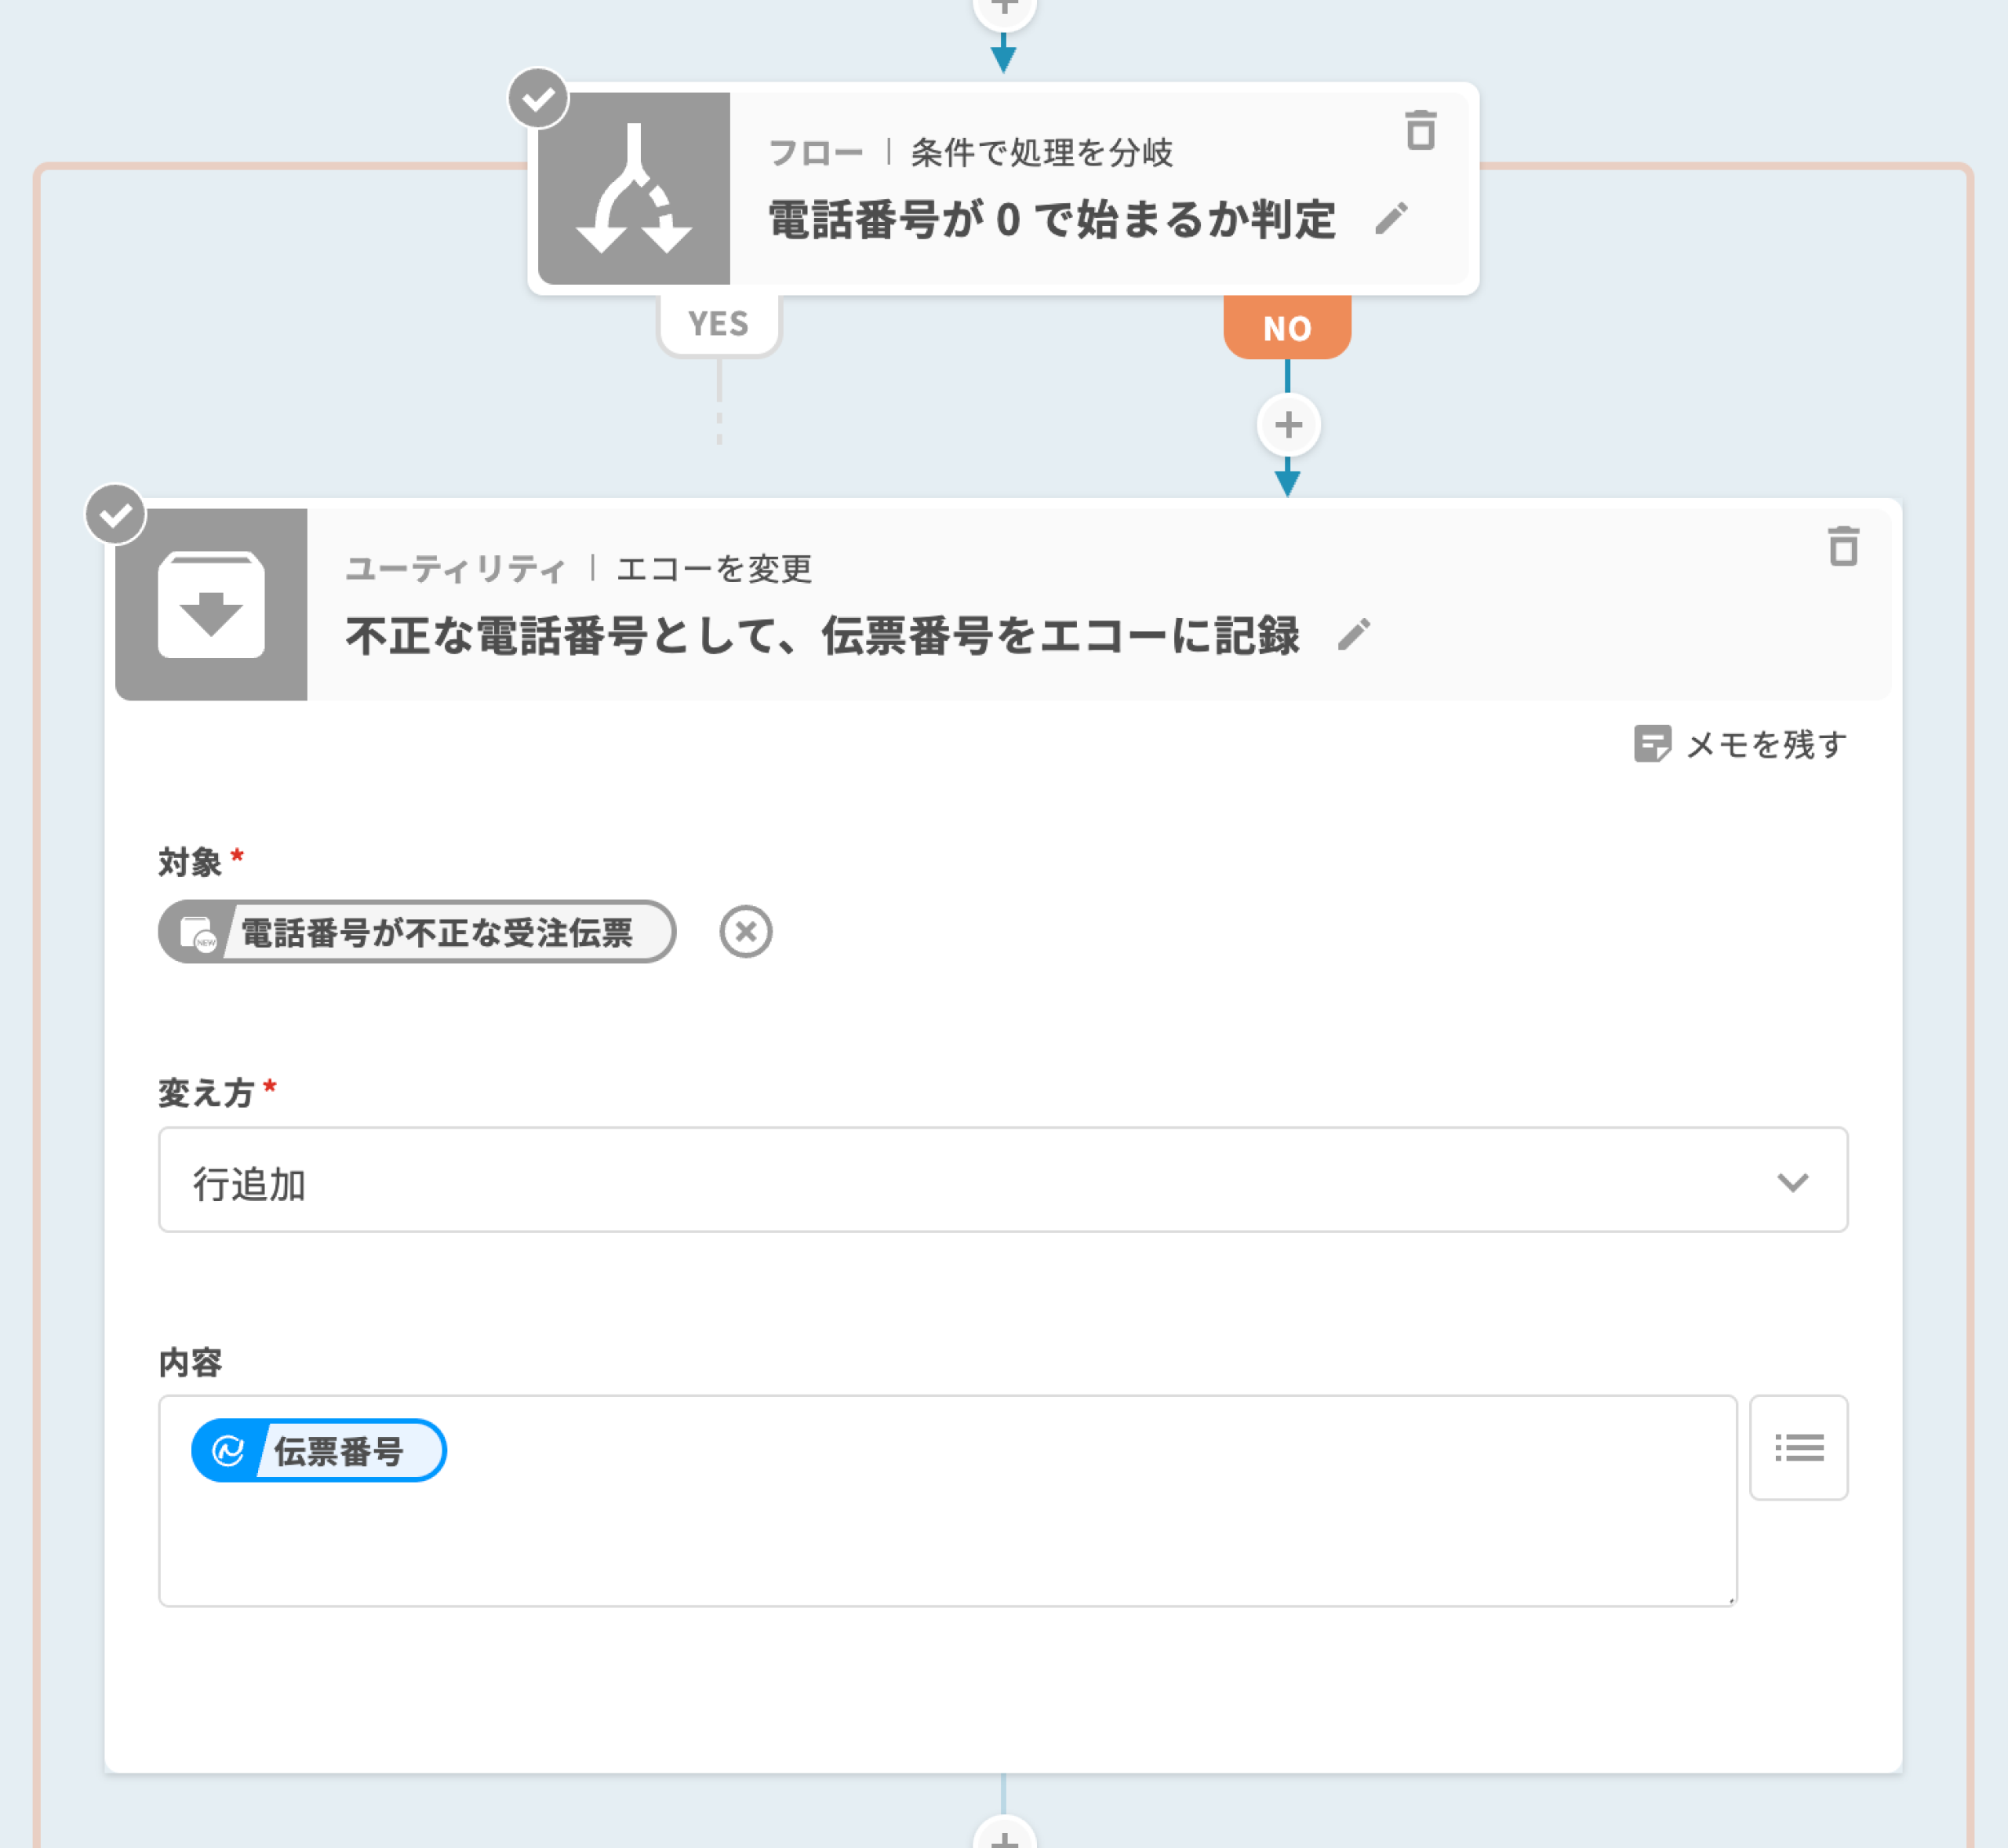This screenshot has height=1848, width=2008.
Task: Click the echo utility archive icon
Action: [x=211, y=605]
